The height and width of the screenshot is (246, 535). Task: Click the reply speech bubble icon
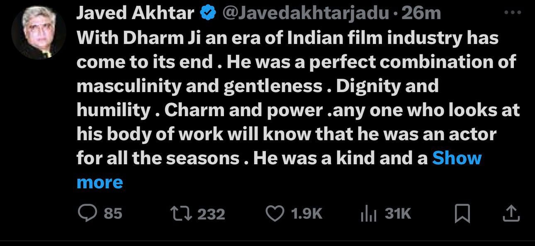click(87, 214)
